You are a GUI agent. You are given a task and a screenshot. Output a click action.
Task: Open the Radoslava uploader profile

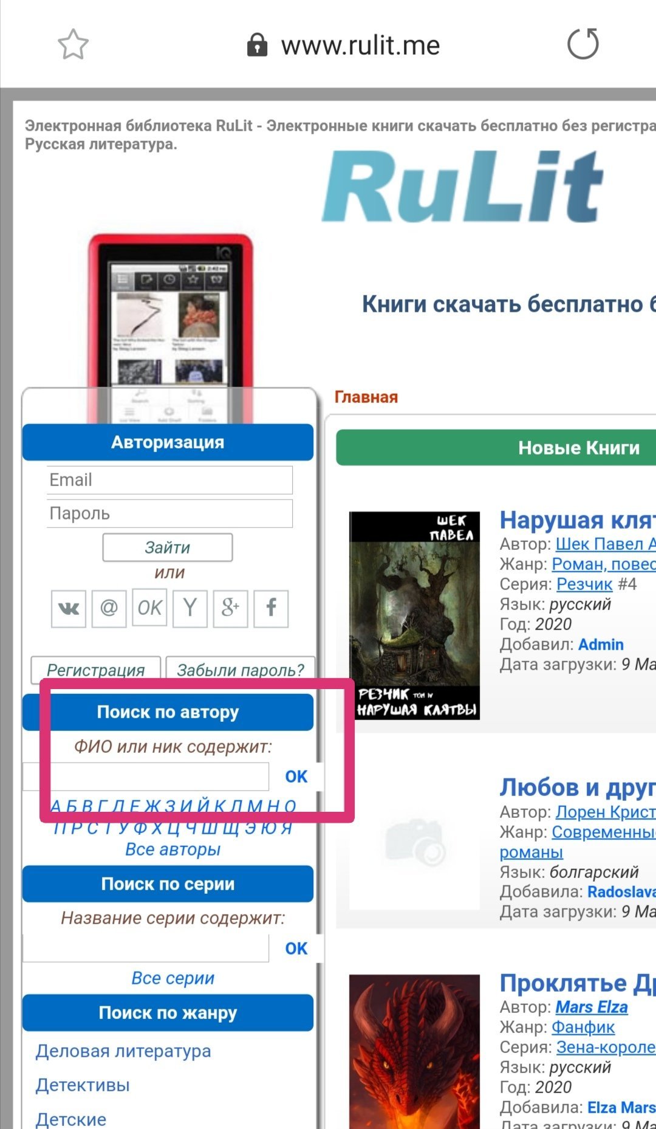621,891
